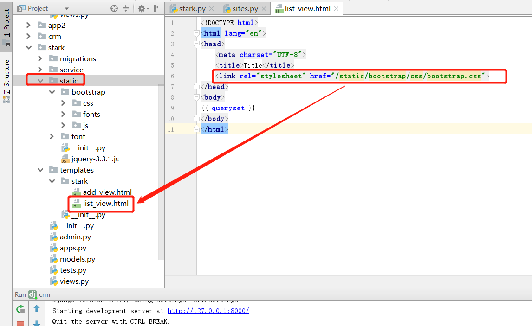
Task: Collapse the templates folder
Action: pyautogui.click(x=40, y=170)
